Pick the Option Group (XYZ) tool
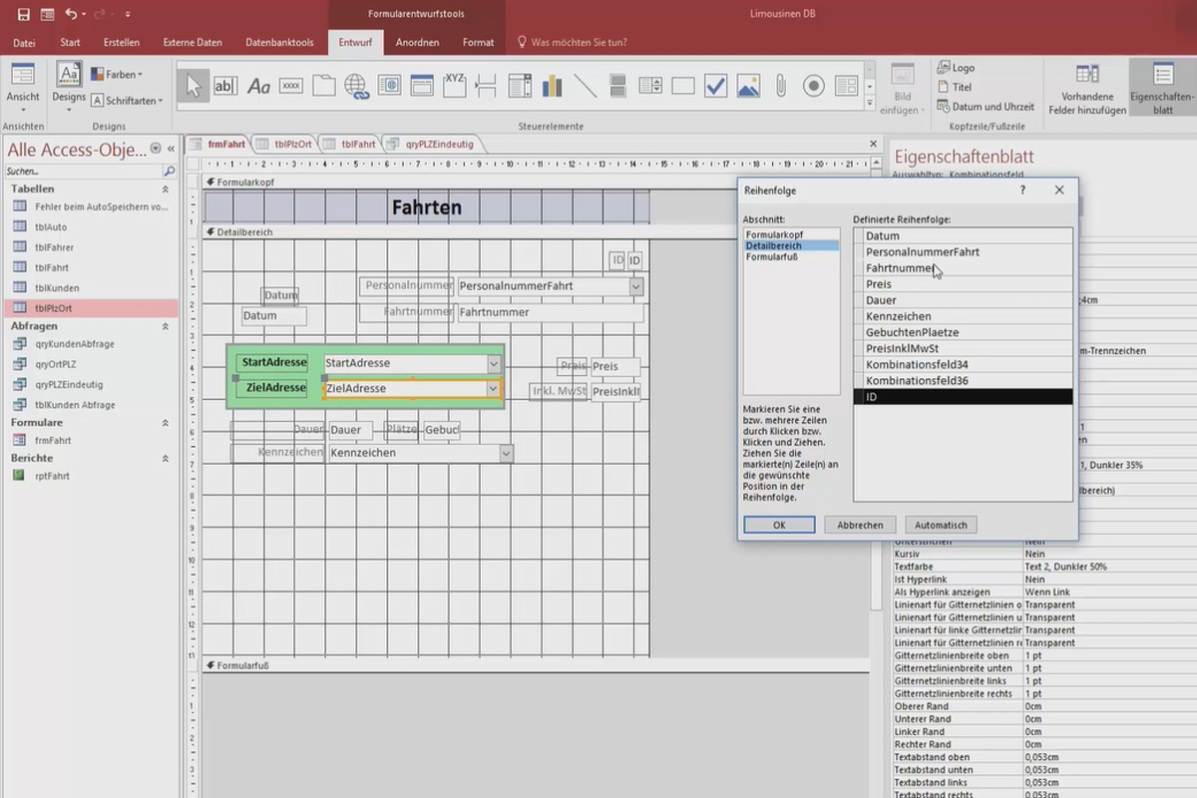Screen dimensions: 1197x798 (455, 87)
